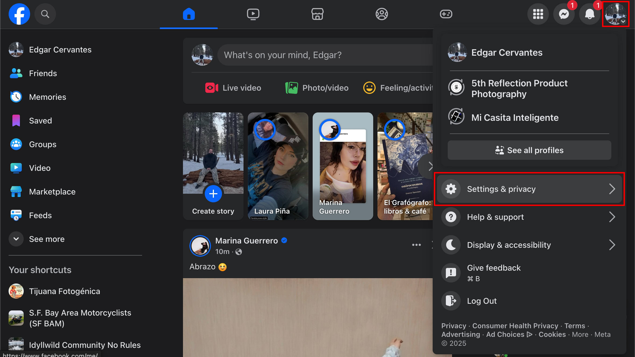Select Log Out menu entry
Screen dimensions: 635x357
[482, 301]
